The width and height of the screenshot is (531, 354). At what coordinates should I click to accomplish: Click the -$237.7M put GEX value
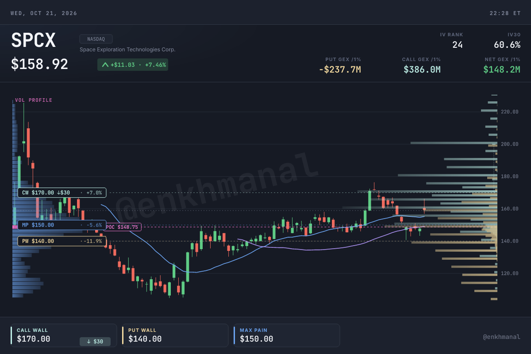[x=340, y=69]
